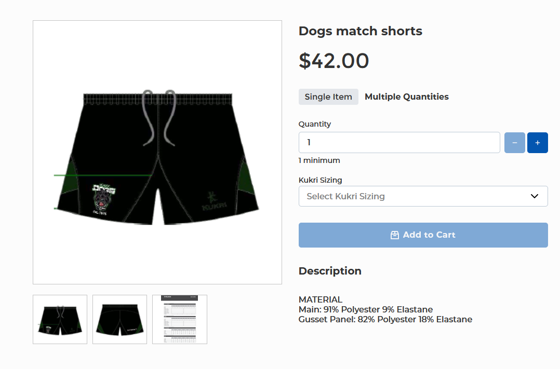The height and width of the screenshot is (369, 560).
Task: Increase quantity with the plus button
Action: [537, 143]
